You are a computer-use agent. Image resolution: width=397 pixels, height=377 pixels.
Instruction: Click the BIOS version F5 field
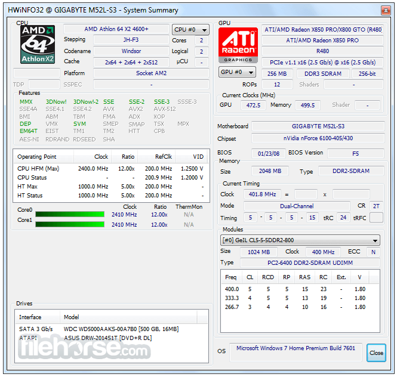tap(355, 153)
